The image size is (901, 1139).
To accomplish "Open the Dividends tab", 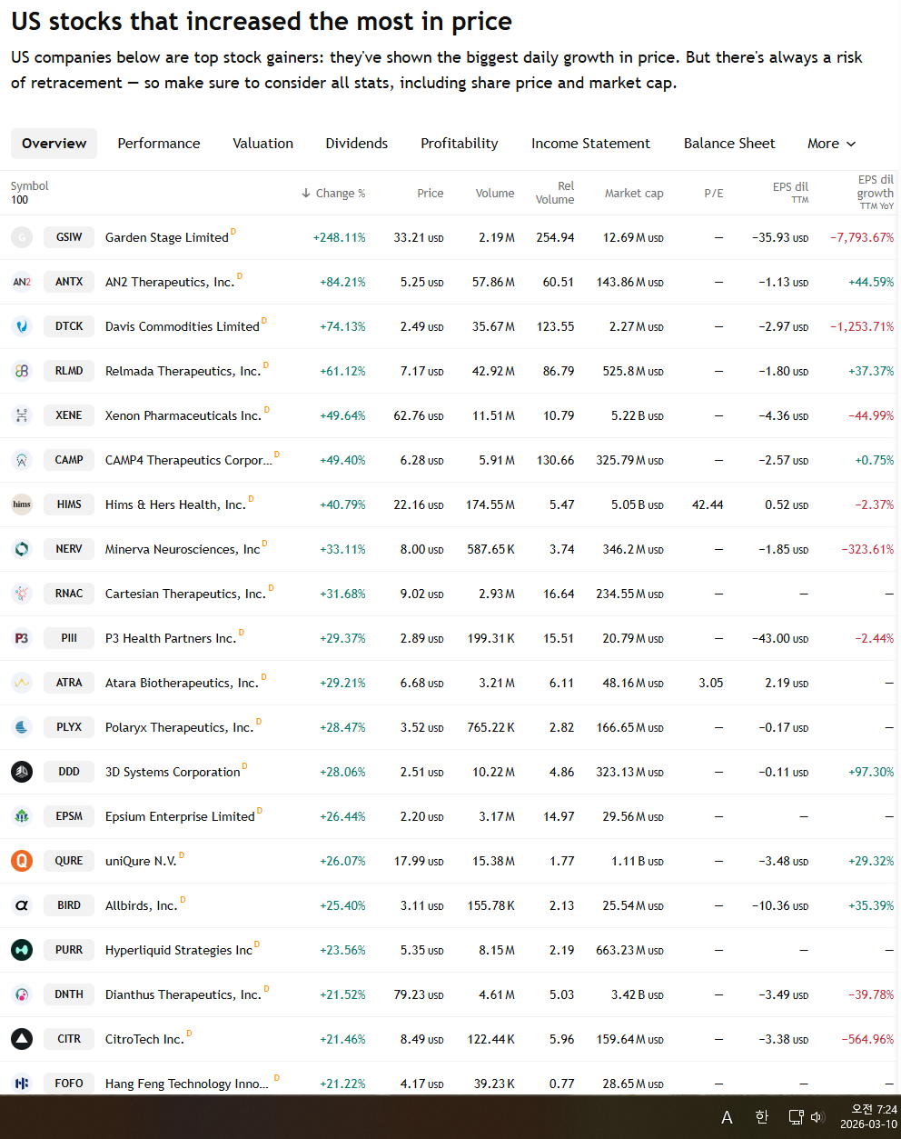I will [357, 144].
